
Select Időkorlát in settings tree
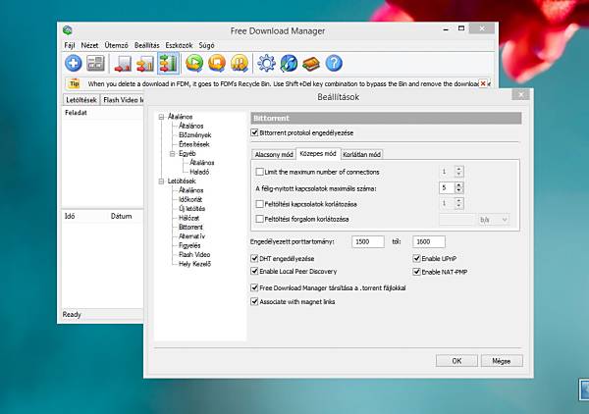tap(190, 200)
